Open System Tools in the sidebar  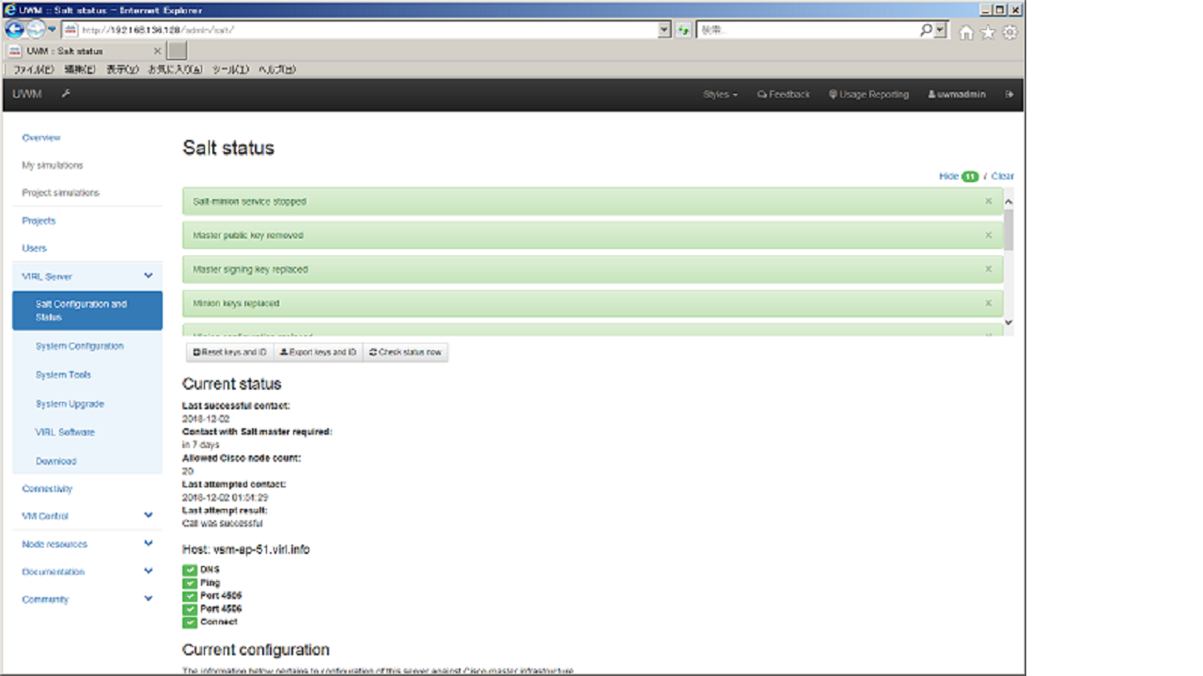tap(64, 375)
